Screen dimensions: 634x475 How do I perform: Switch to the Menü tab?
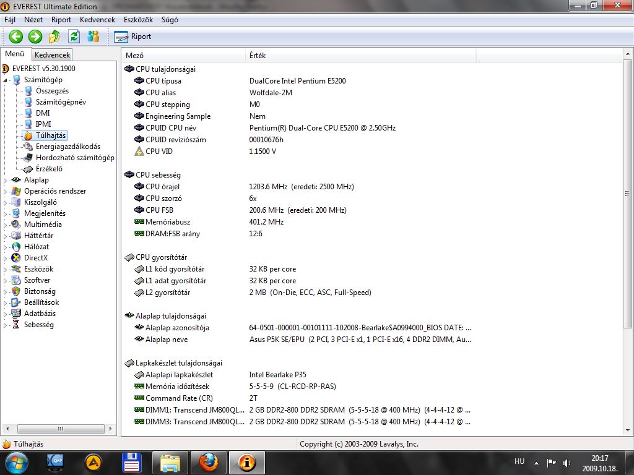pyautogui.click(x=15, y=54)
